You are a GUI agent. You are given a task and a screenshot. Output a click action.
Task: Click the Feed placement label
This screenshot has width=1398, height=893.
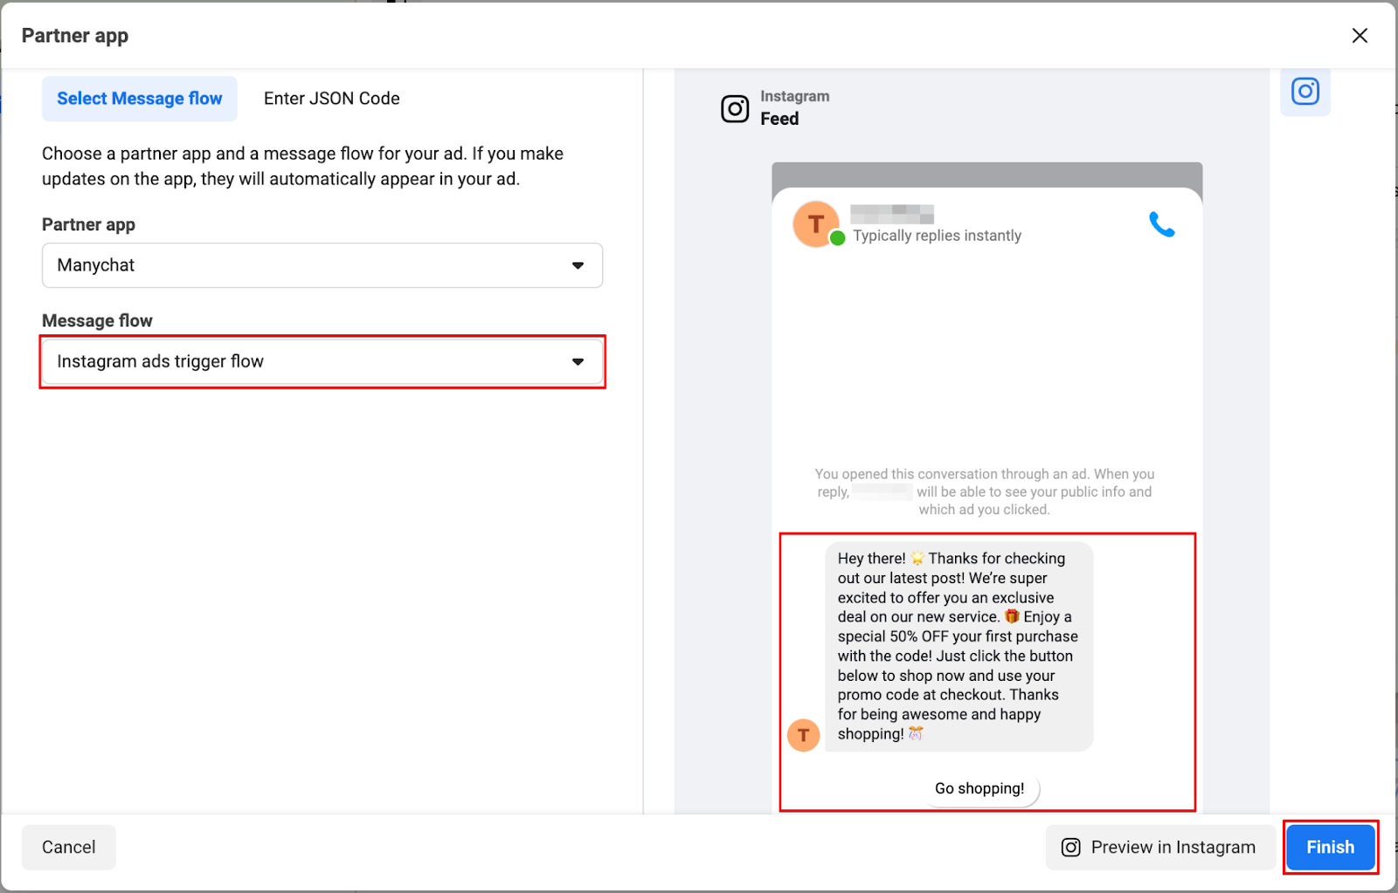click(x=779, y=119)
